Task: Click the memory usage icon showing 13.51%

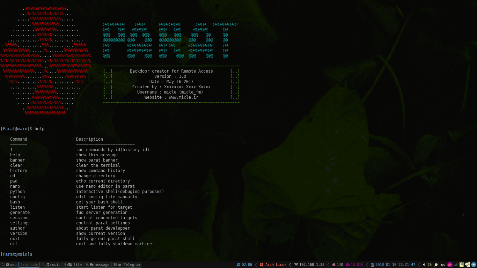Action: 347,265
